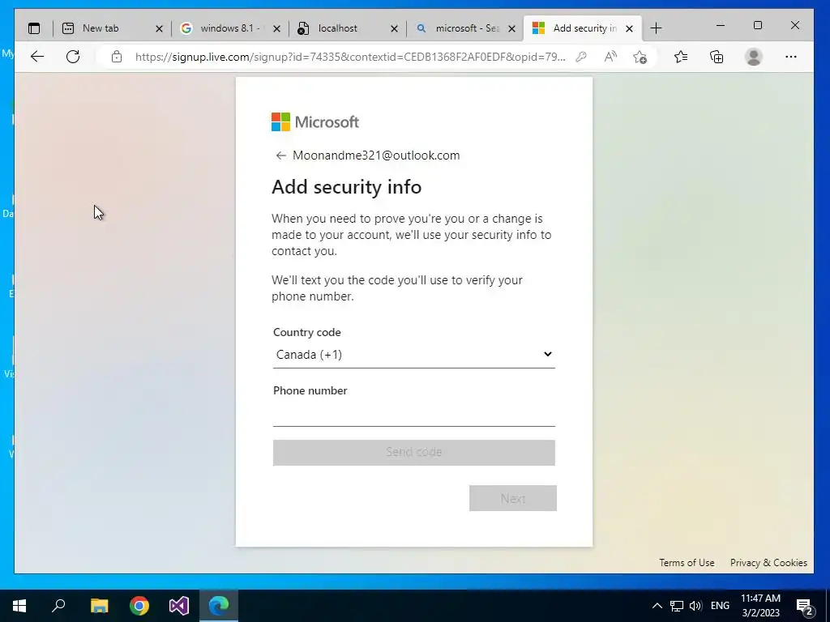Open Visual Studio from taskbar
The image size is (830, 622).
point(179,606)
